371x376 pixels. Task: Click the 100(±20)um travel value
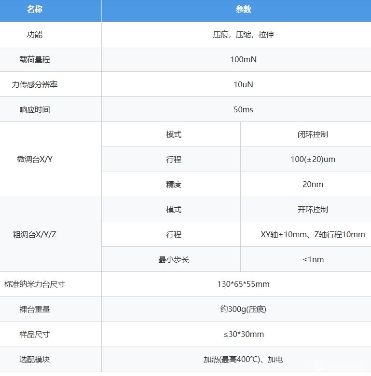click(x=313, y=160)
